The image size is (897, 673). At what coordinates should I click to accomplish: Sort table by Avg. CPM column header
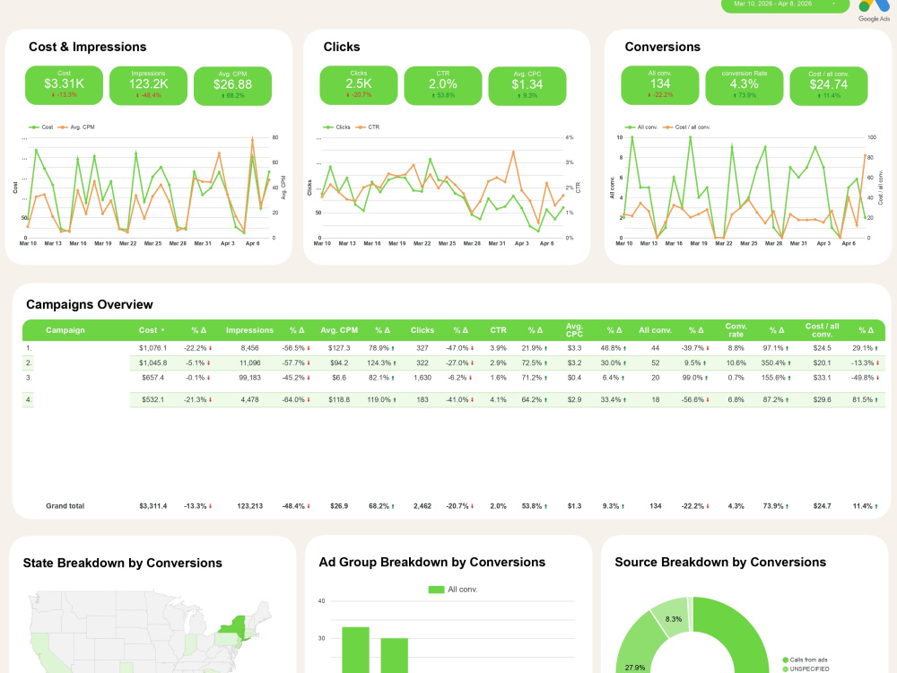pyautogui.click(x=339, y=330)
